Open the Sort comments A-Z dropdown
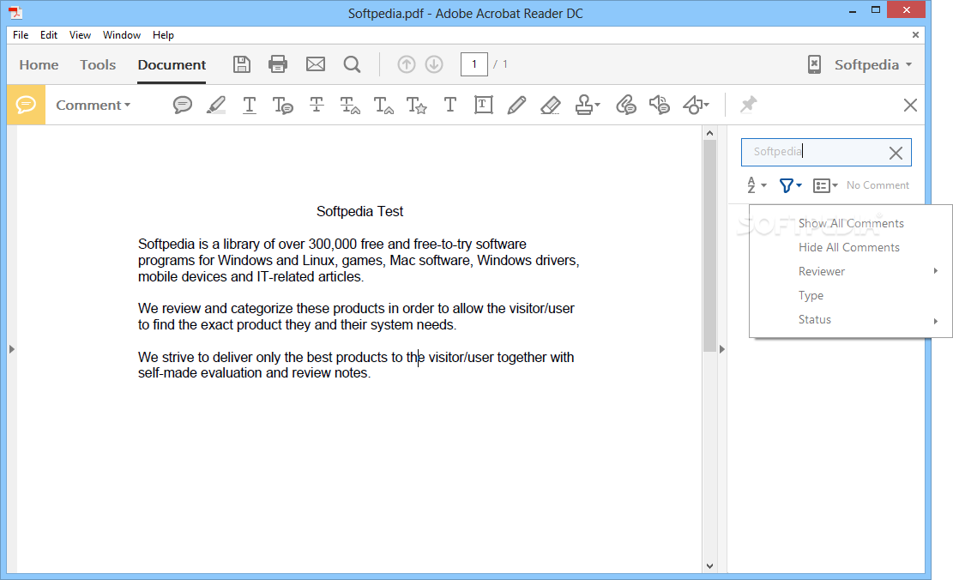This screenshot has height=580, width=953. coord(757,184)
